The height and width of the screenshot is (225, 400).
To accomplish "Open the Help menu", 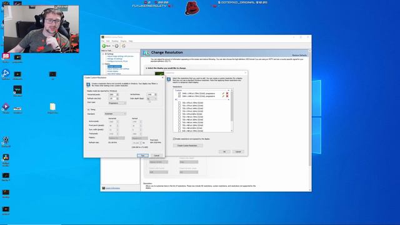I will click(131, 41).
